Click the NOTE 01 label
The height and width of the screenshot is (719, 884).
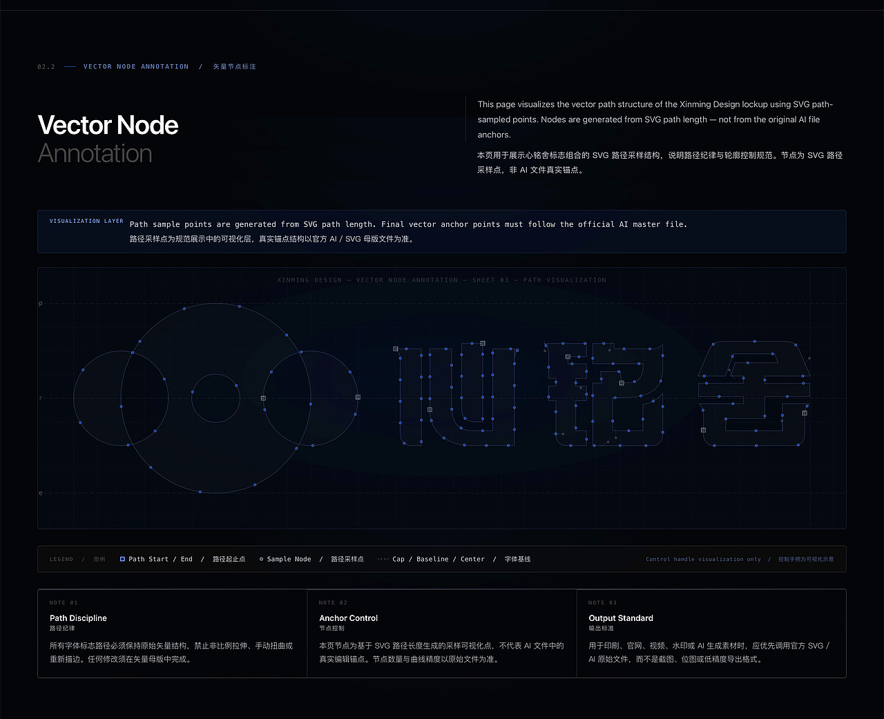point(64,603)
